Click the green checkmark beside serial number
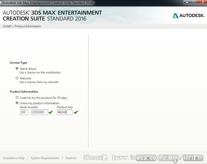The height and width of the screenshot is (164, 207). coord(51,112)
